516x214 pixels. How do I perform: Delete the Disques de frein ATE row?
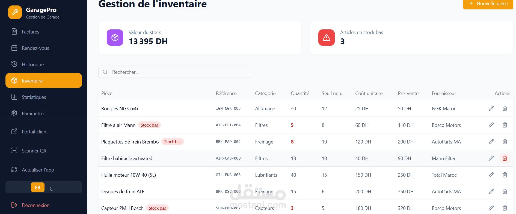[x=505, y=191]
